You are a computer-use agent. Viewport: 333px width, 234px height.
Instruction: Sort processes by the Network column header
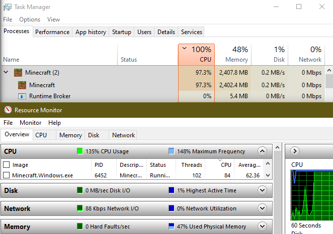[x=306, y=55]
